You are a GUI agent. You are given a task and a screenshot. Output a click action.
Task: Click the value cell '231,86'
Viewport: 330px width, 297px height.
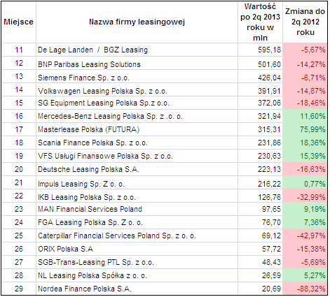click(260, 143)
